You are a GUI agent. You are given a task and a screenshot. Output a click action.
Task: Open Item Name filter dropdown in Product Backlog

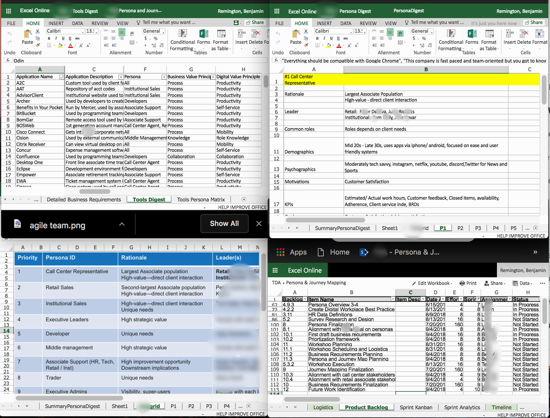(x=393, y=299)
